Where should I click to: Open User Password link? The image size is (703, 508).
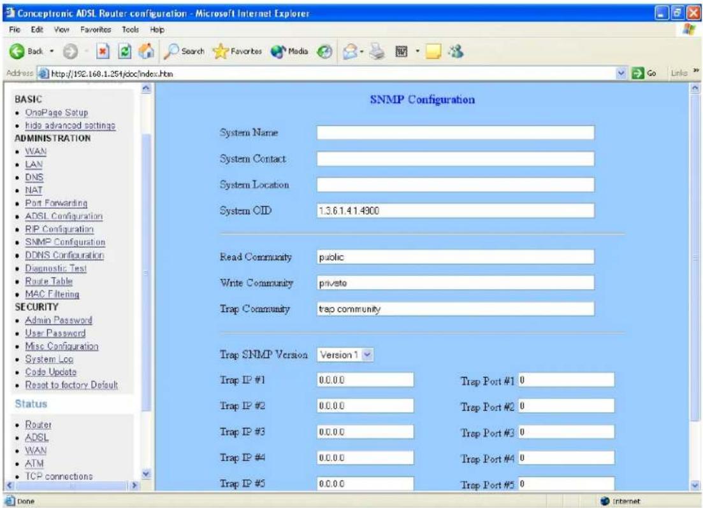(x=55, y=334)
